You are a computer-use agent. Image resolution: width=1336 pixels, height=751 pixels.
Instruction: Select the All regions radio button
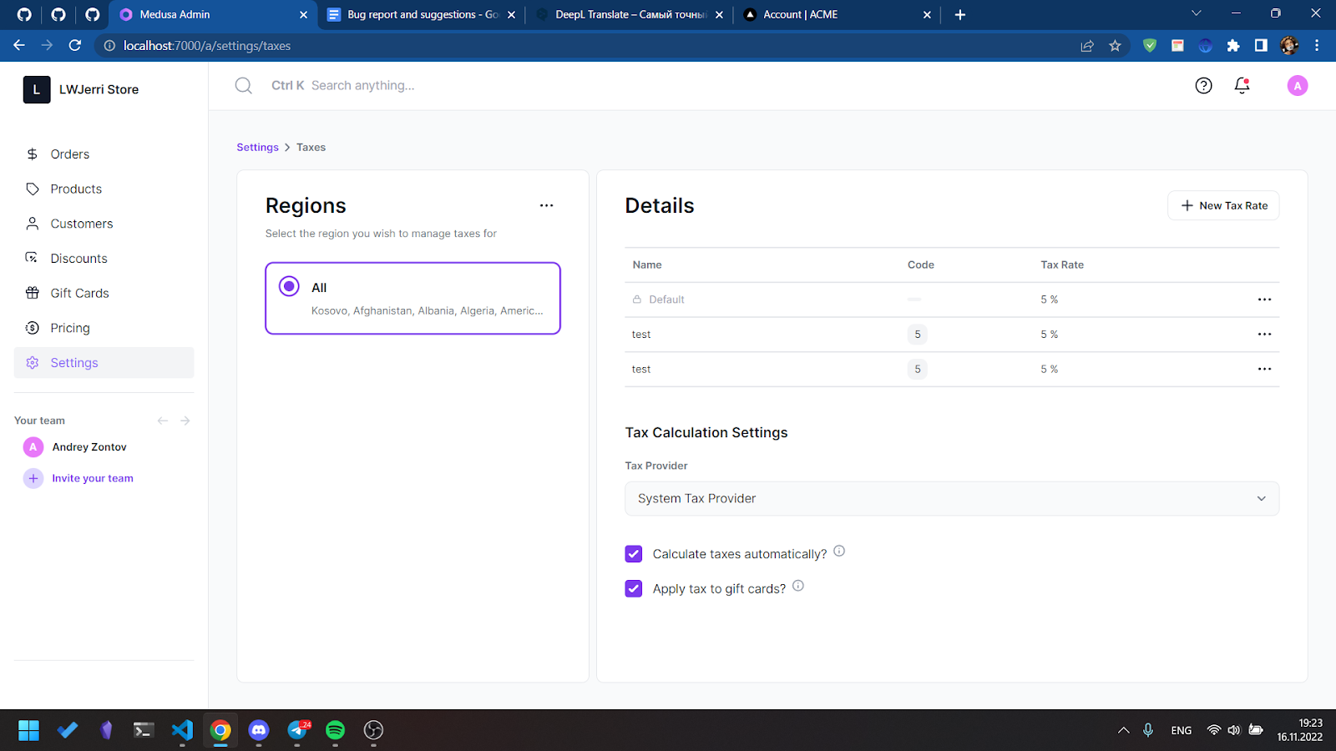pos(288,286)
